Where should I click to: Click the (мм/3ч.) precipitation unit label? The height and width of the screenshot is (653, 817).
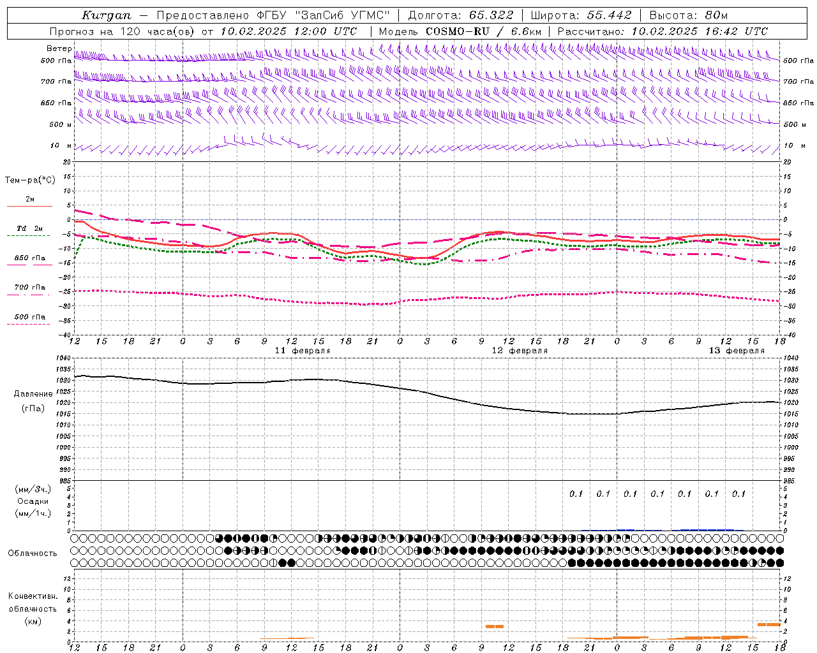33,489
